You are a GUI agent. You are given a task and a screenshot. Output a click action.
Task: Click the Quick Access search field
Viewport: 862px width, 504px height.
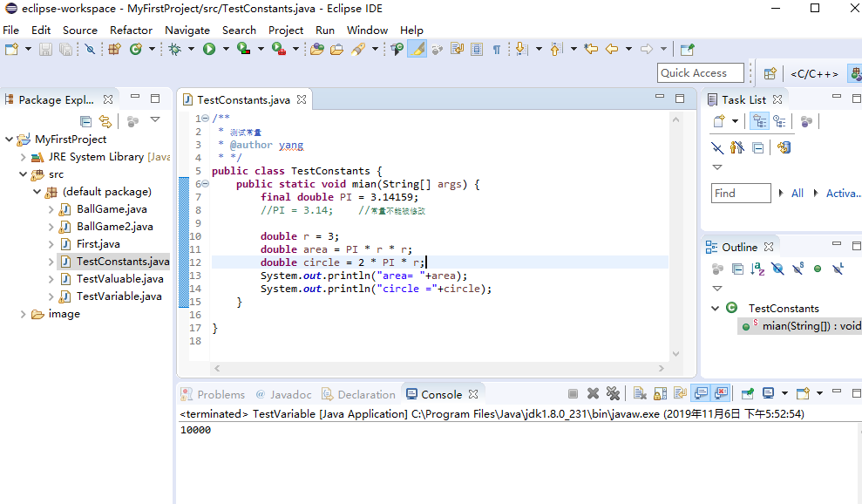point(701,72)
